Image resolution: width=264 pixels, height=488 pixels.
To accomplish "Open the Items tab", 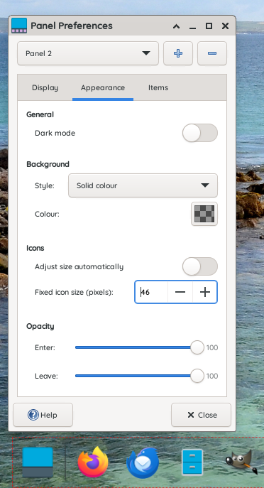I will coord(158,88).
